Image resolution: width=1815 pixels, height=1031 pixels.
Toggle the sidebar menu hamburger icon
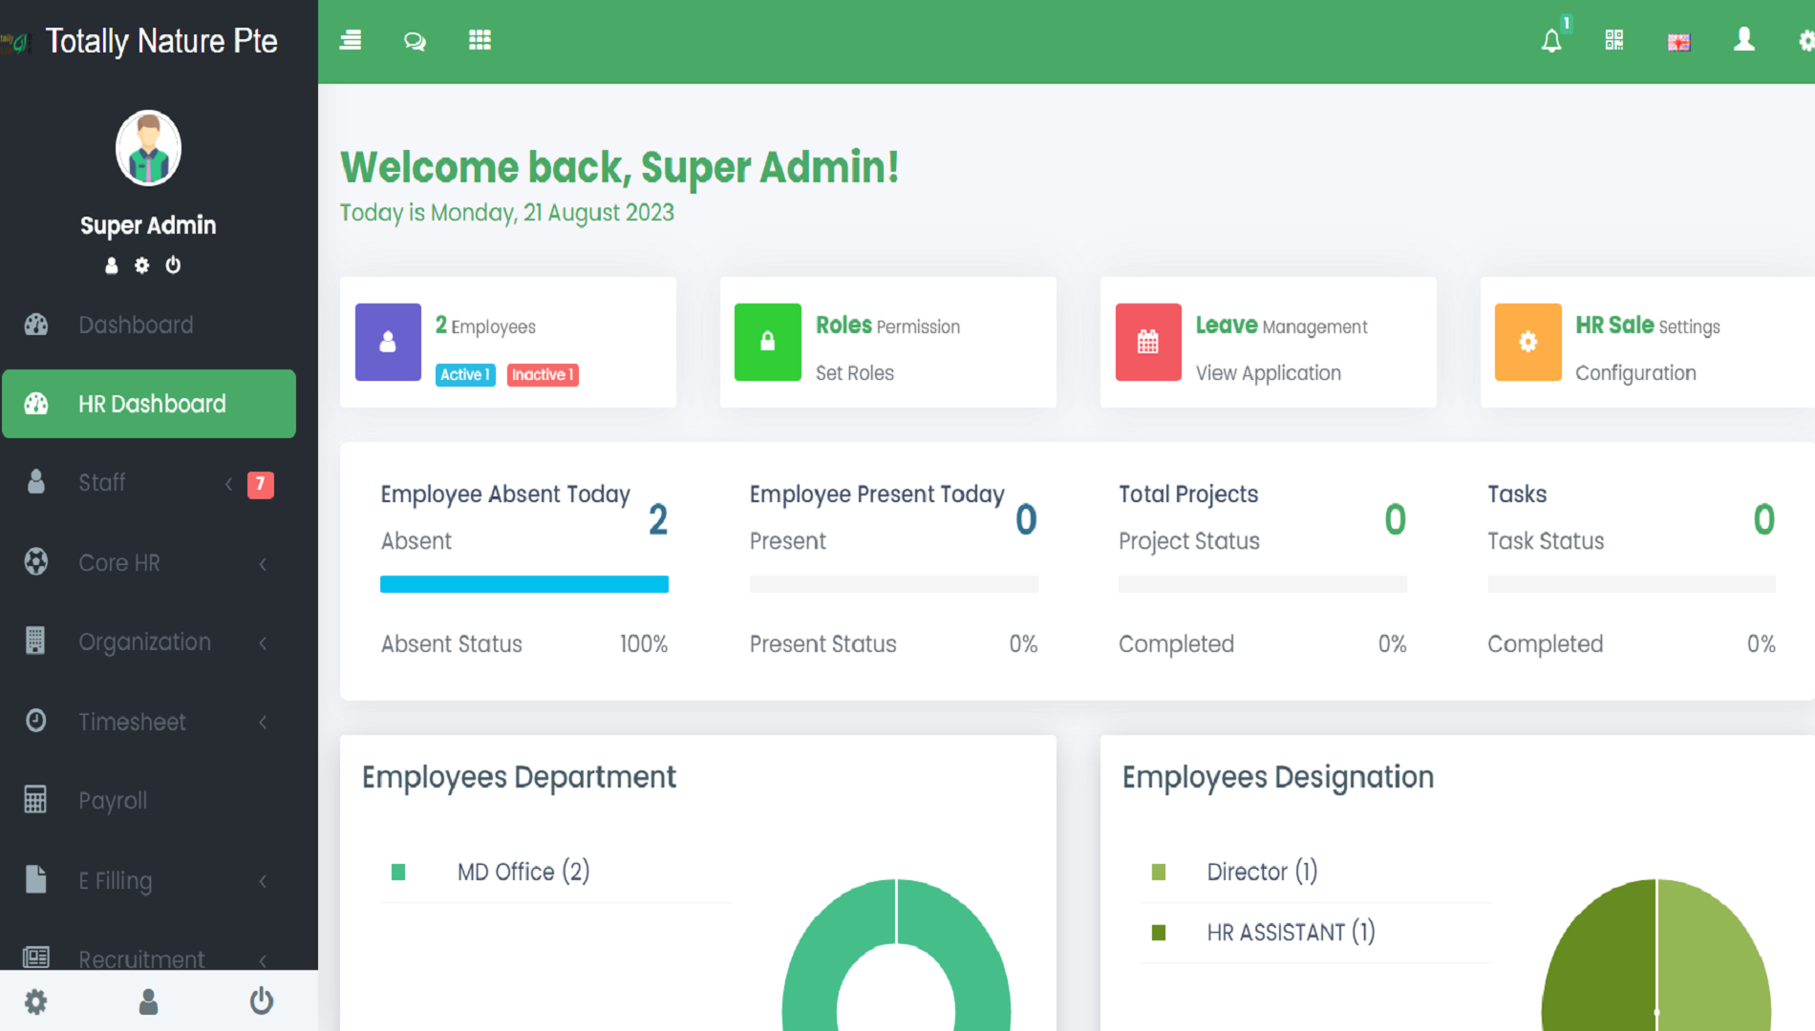[x=351, y=40]
